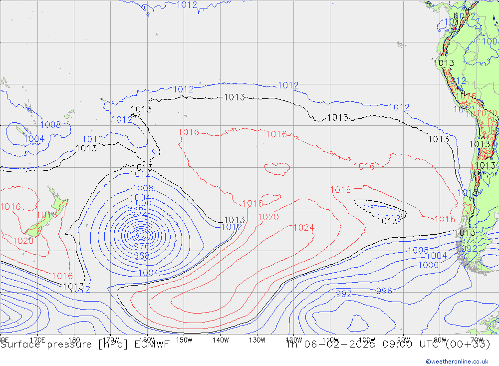Click the 996 label in the far south near 100W
Screen dimensions: 499x366
[384, 291]
